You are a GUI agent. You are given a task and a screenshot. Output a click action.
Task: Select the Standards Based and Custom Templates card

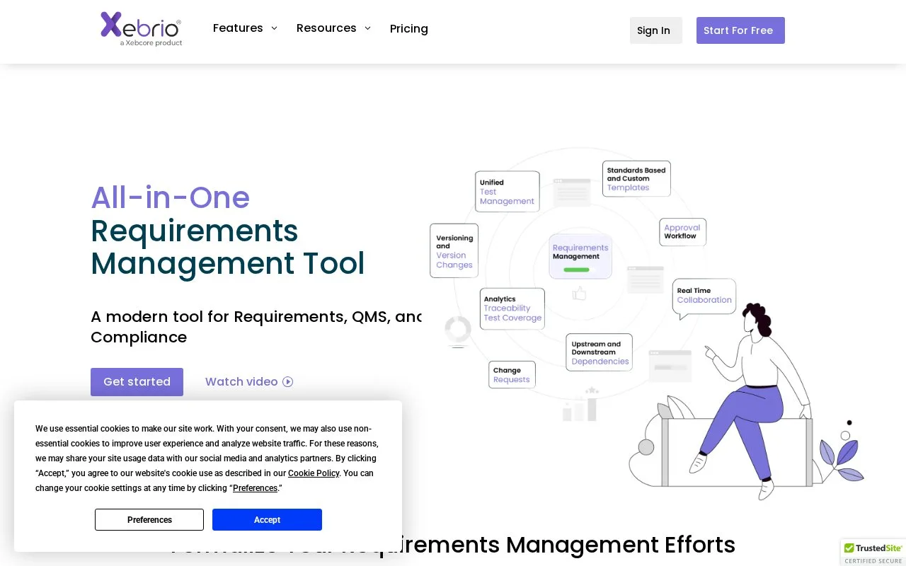coord(636,179)
